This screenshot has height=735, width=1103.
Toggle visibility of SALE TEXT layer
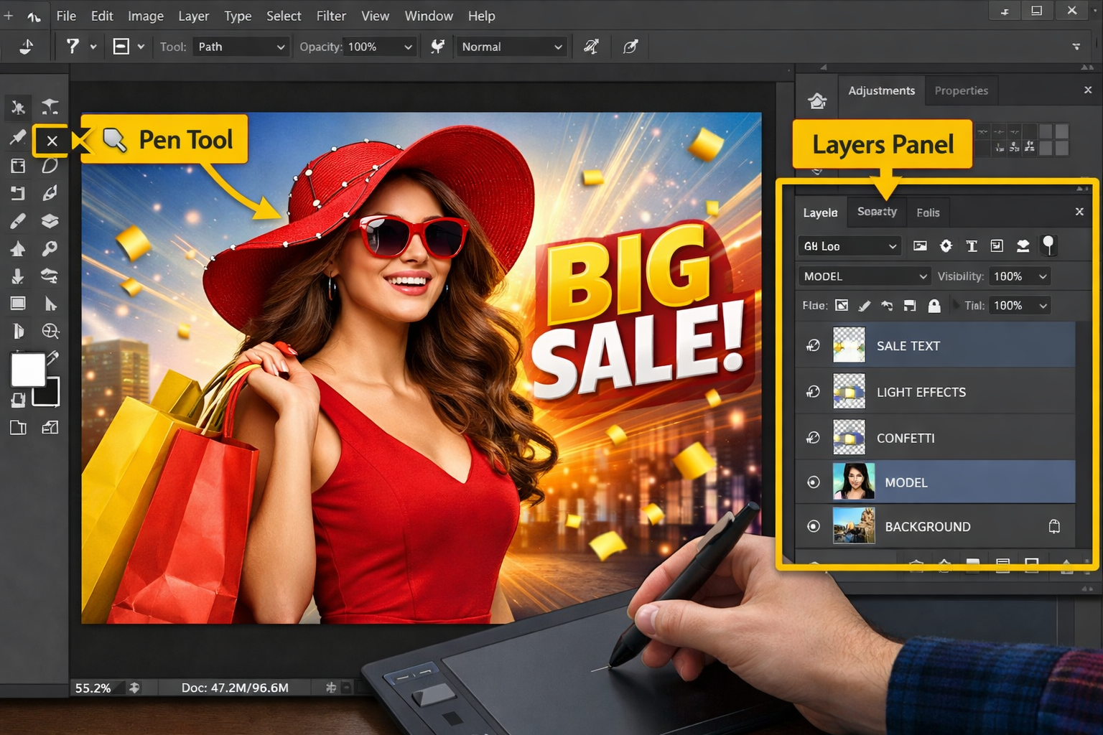tap(813, 345)
